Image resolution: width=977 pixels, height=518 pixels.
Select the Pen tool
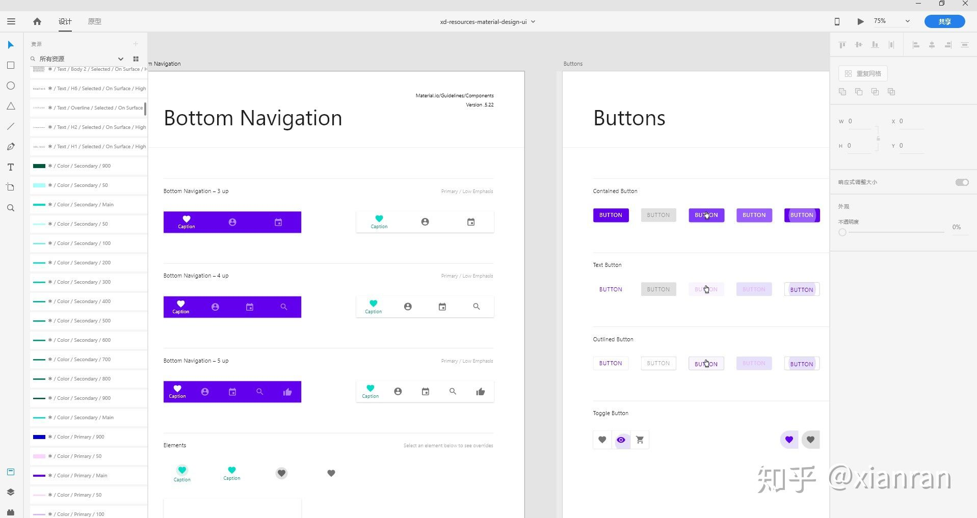click(x=11, y=147)
